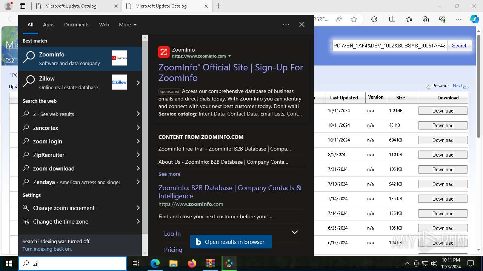
Task: Click 'Turn indexing back on' link
Action: point(47,249)
